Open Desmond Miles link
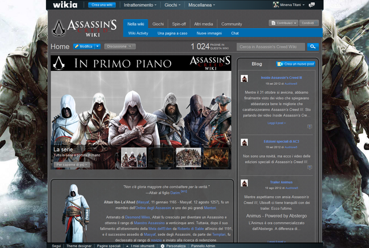369x248 pixels. pos(137,217)
